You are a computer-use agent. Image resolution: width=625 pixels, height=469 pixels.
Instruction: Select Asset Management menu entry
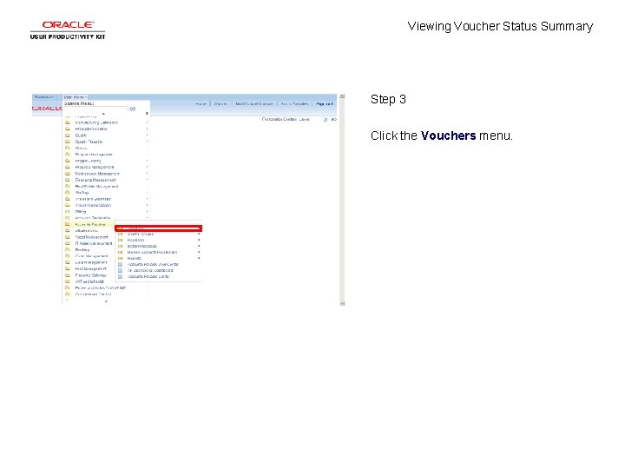92,237
